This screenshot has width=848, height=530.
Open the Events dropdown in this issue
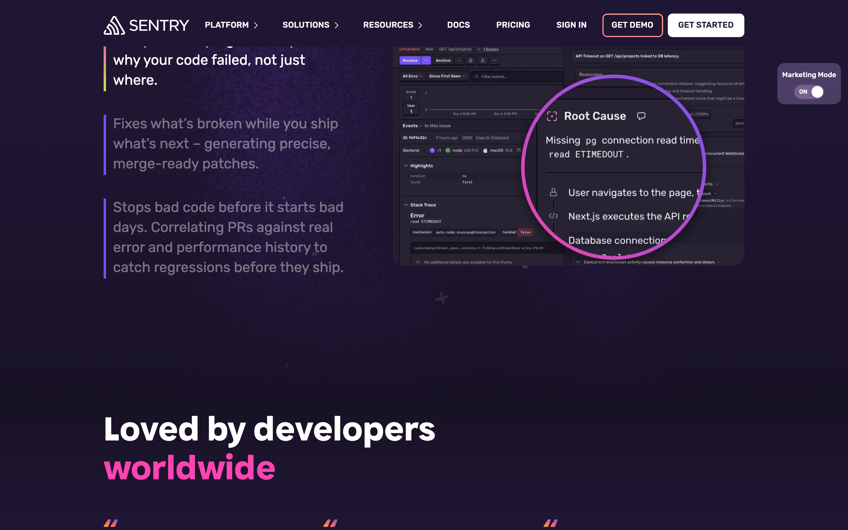[413, 125]
